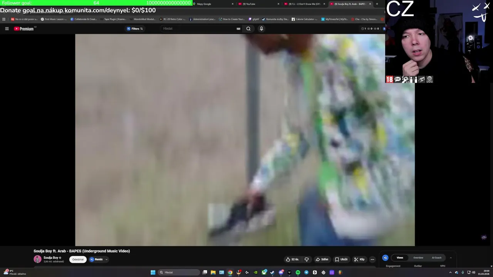Viewport: 493px width, 277px height.
Task: Open Telegram from the taskbar
Action: [306, 272]
